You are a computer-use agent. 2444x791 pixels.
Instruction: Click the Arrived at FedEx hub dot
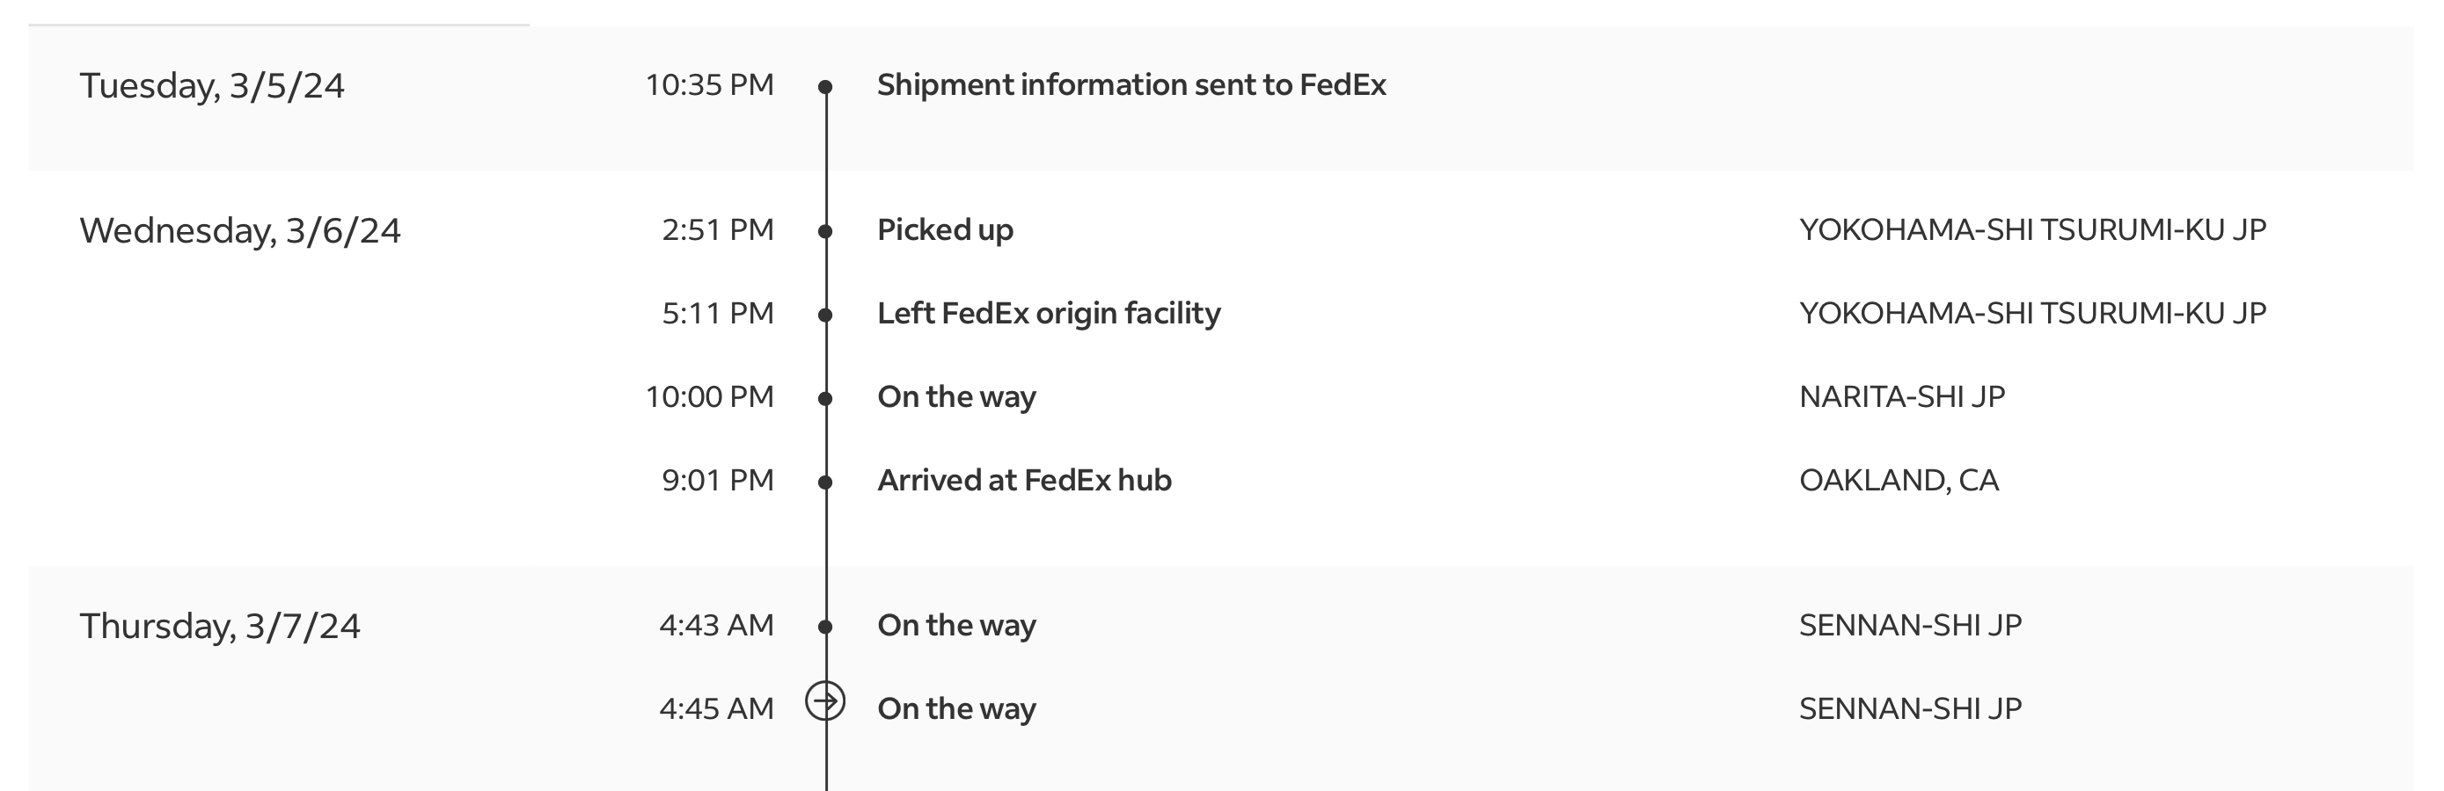825,483
